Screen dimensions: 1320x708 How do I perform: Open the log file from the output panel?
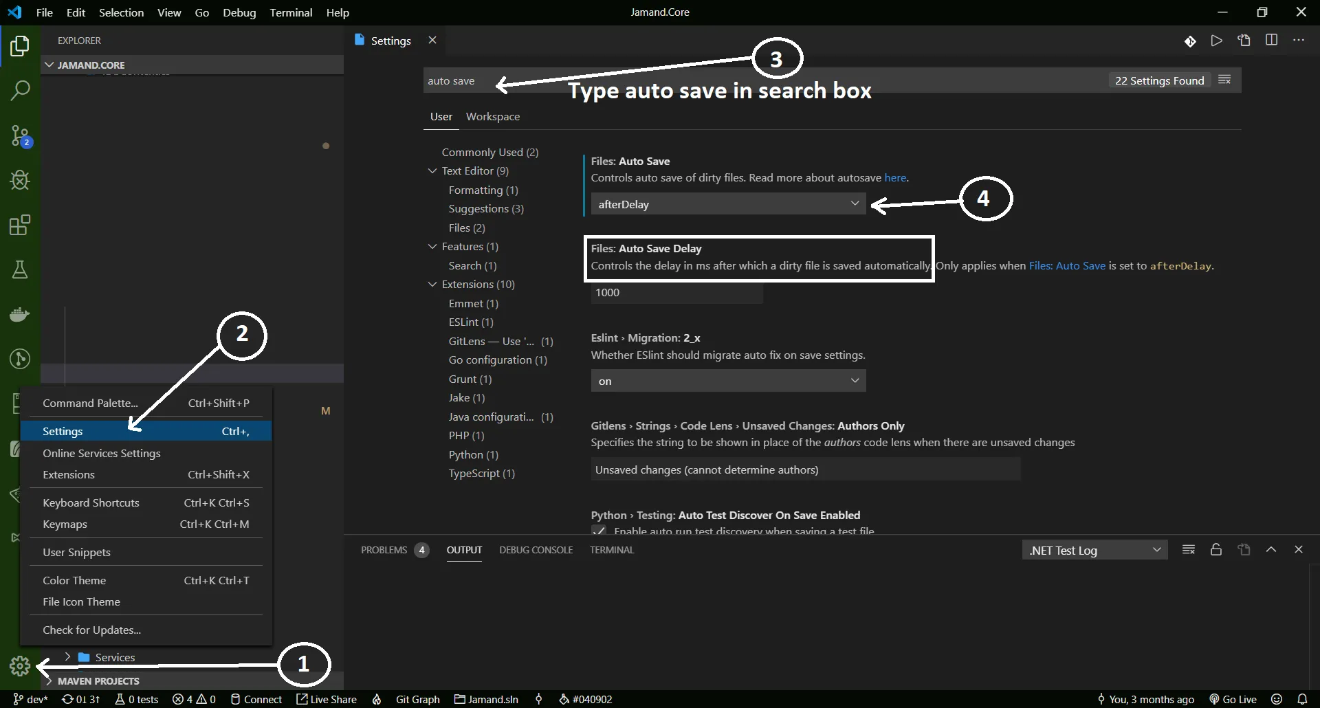[x=1244, y=549]
